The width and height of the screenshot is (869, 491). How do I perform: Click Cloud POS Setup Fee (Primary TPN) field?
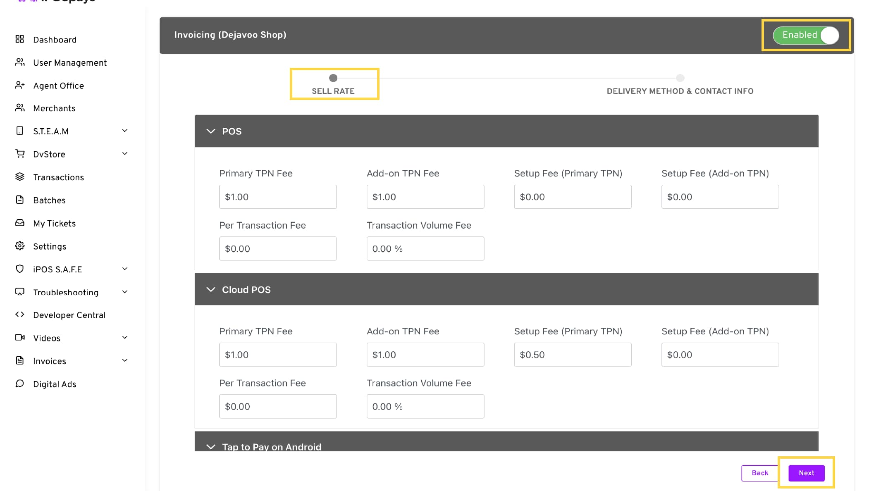tap(572, 355)
